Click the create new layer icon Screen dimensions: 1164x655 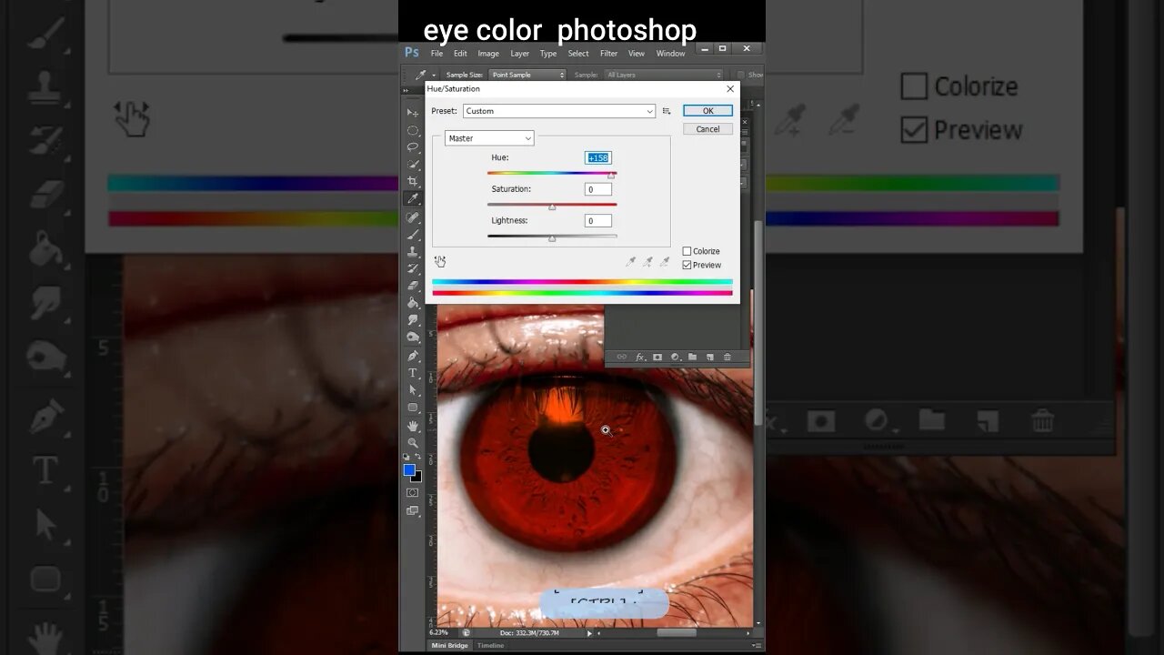tap(710, 358)
